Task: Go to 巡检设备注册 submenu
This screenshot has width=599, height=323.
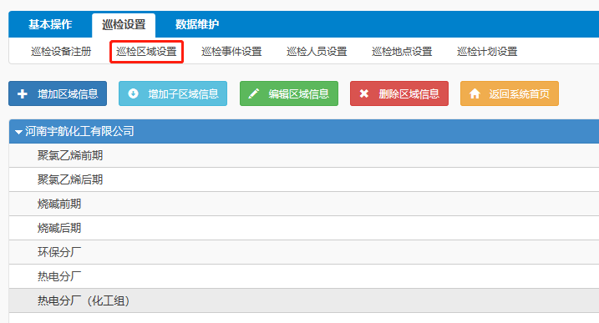Action: pos(61,52)
